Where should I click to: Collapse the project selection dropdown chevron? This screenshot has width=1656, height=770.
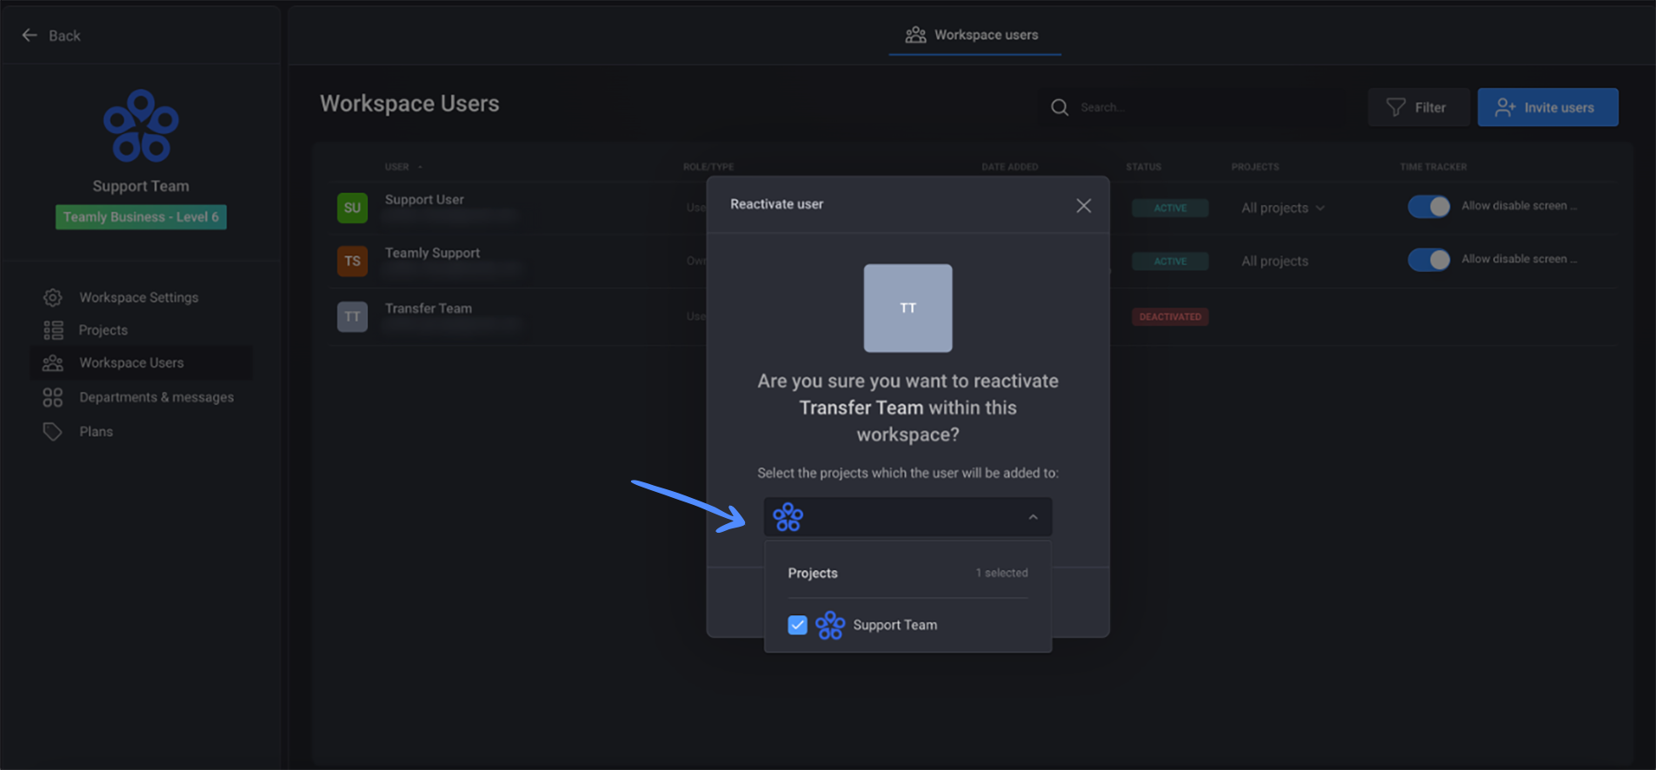pyautogui.click(x=1033, y=517)
